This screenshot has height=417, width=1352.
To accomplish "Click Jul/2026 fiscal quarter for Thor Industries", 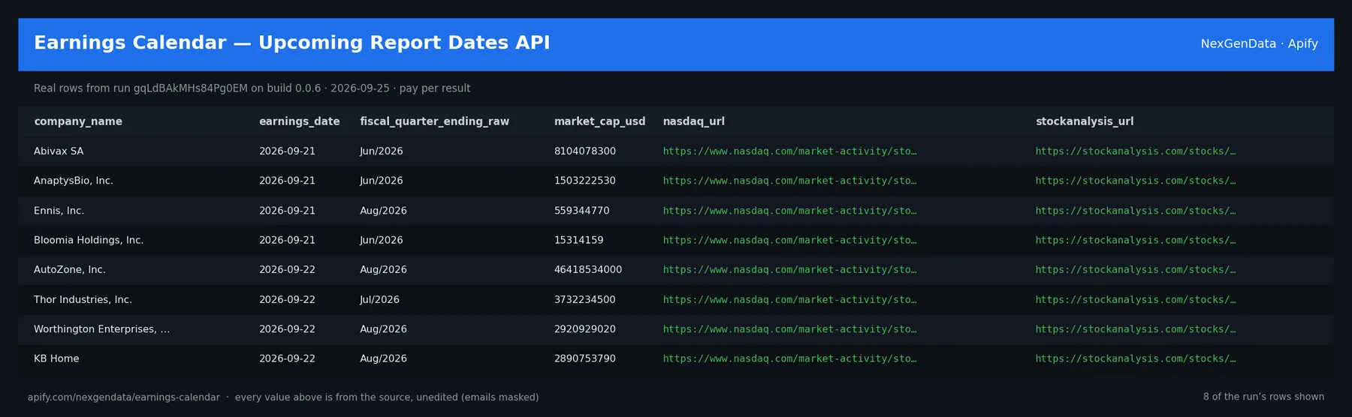I will (x=379, y=300).
